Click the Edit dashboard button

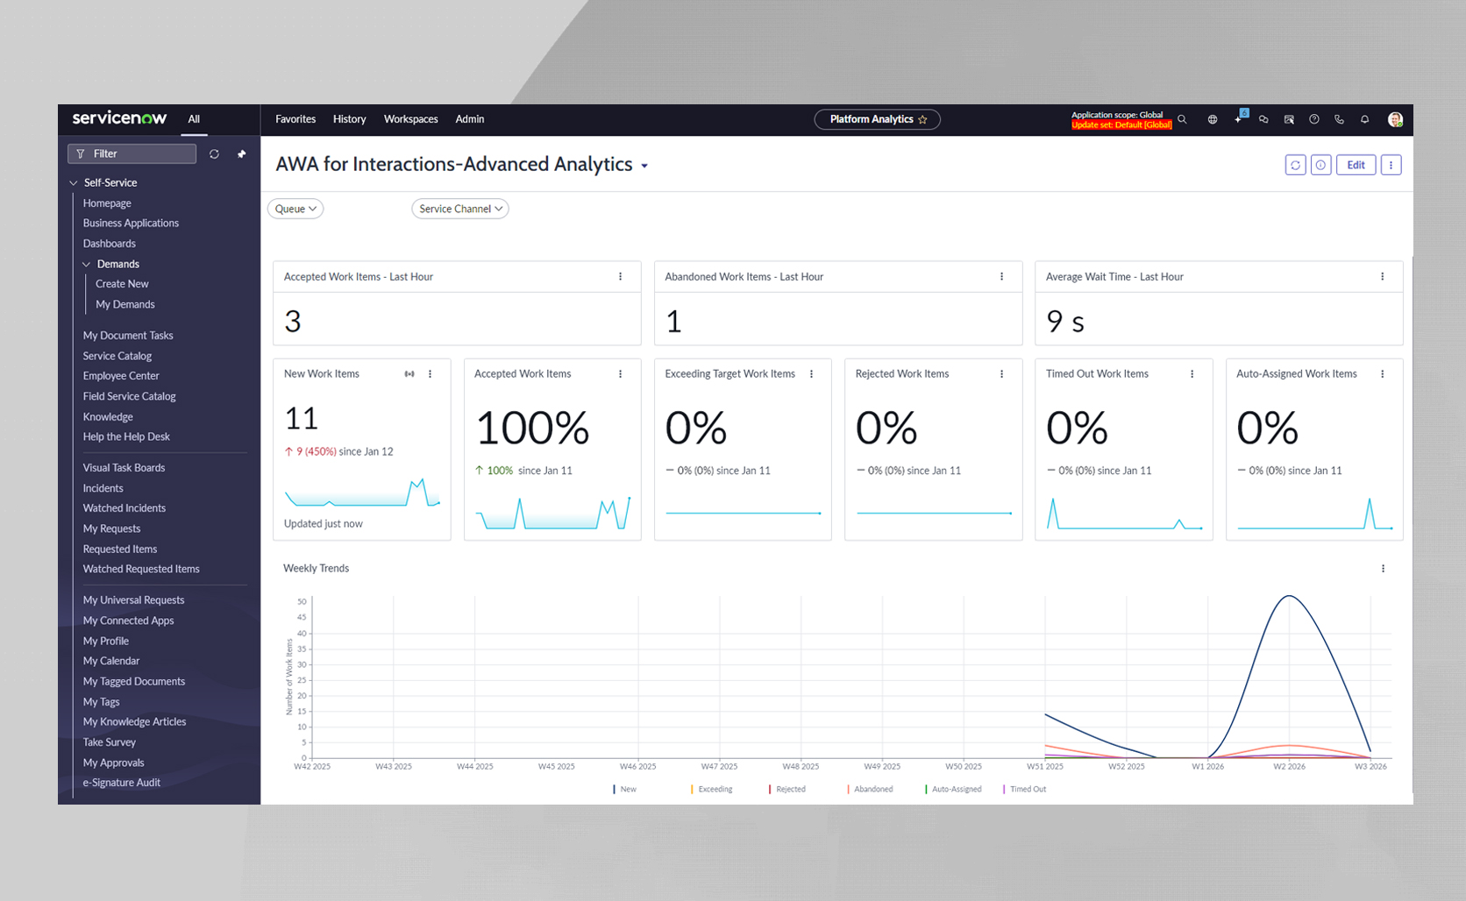(x=1356, y=165)
